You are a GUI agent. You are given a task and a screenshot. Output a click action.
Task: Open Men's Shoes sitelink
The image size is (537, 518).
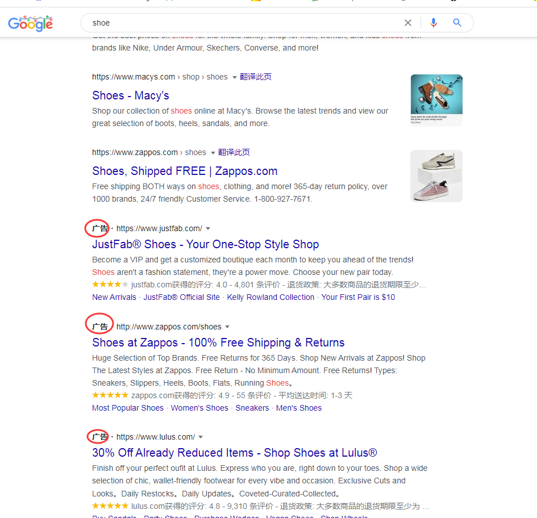pos(299,408)
